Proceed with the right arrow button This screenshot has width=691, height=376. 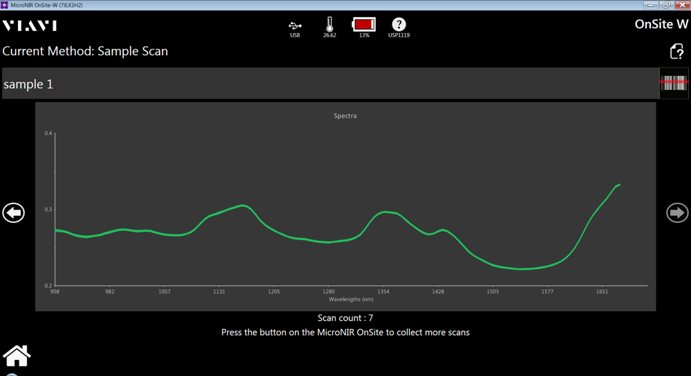point(677,213)
